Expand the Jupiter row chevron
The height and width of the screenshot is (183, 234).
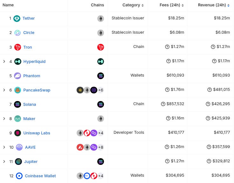coord(4,161)
